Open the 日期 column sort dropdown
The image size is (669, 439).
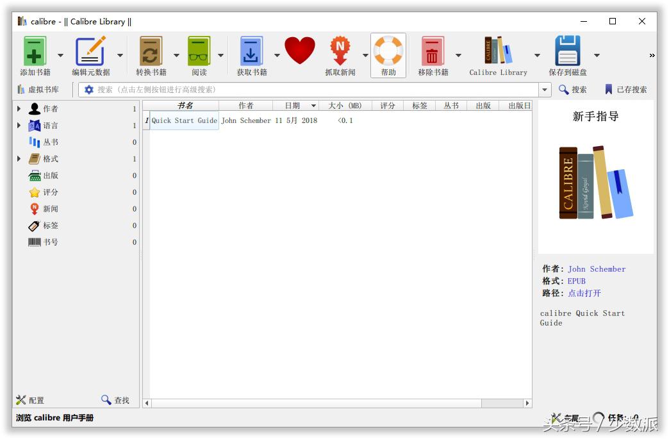(313, 105)
